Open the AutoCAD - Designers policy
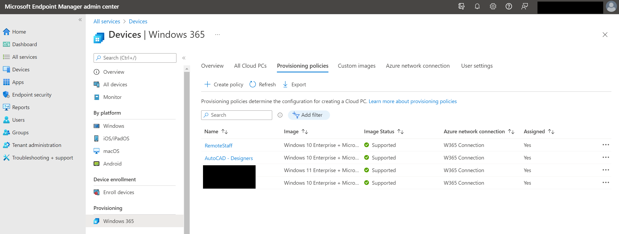 pyautogui.click(x=229, y=158)
